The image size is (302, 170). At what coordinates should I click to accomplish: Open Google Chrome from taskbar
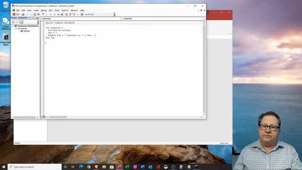[x=89, y=167]
